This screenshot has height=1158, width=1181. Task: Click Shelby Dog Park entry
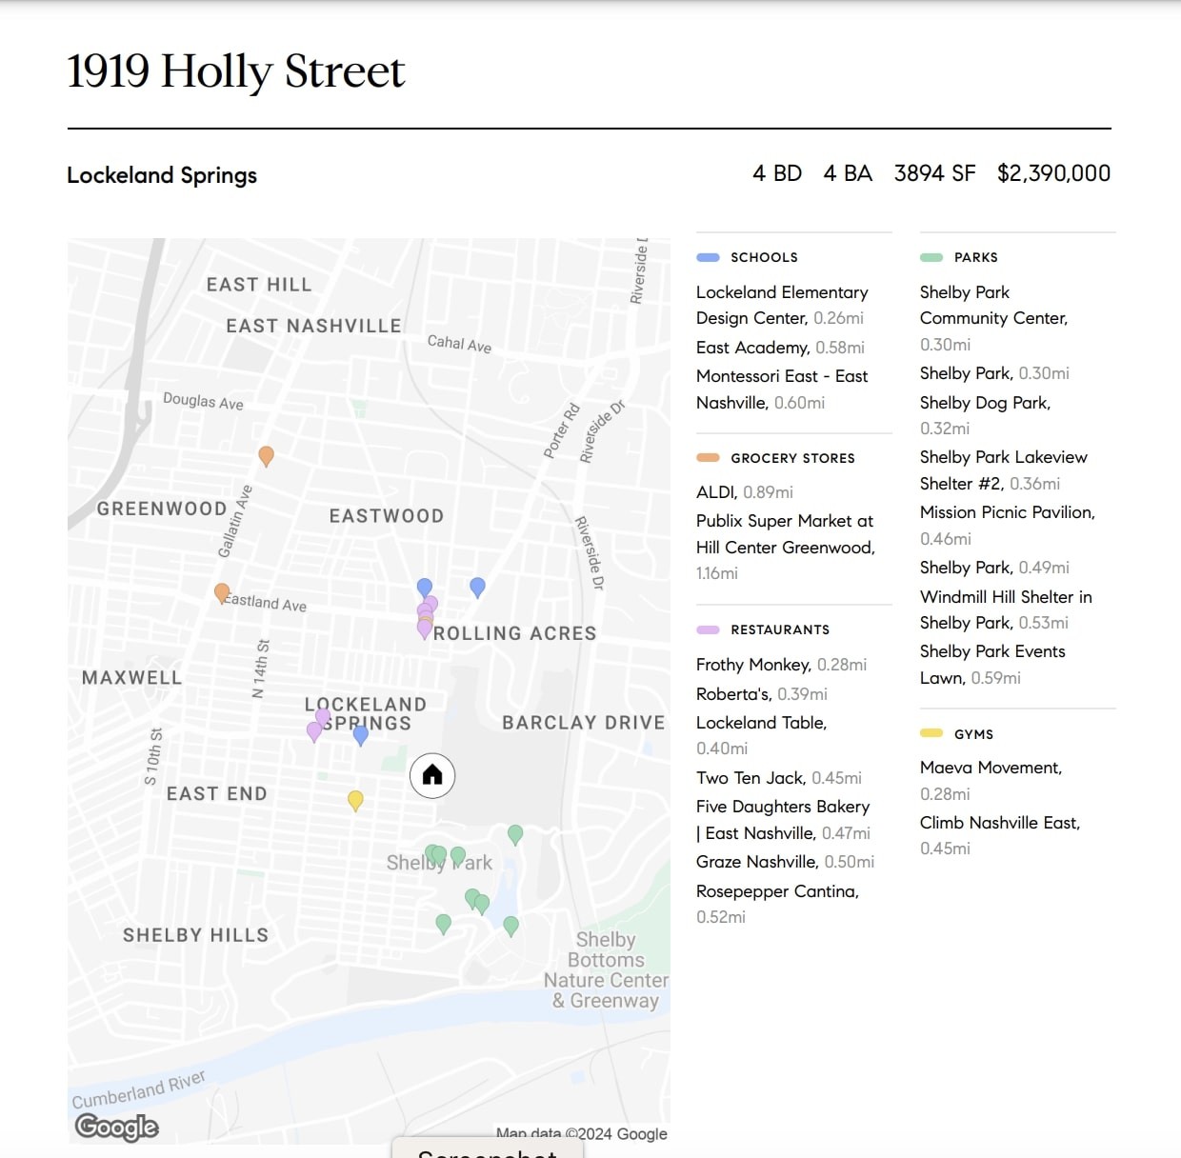(x=985, y=403)
